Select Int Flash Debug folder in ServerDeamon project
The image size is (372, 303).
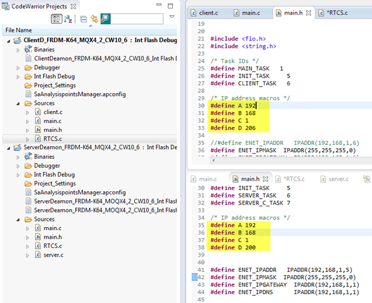[54, 175]
